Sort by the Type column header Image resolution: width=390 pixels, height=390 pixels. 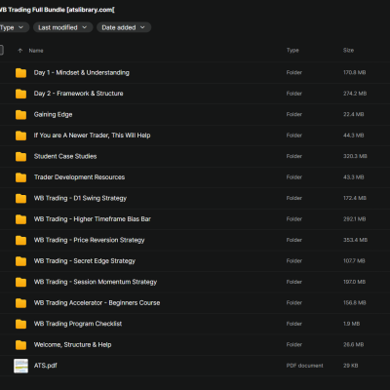pyautogui.click(x=292, y=51)
